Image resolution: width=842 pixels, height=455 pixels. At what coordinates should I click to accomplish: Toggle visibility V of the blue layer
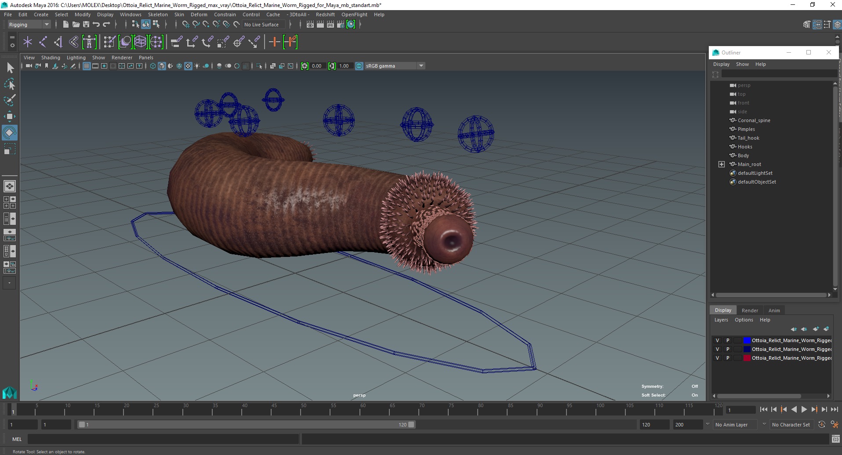point(717,340)
